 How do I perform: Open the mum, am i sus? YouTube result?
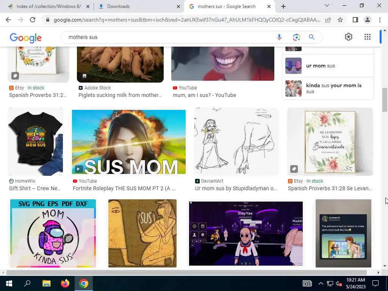pos(204,95)
